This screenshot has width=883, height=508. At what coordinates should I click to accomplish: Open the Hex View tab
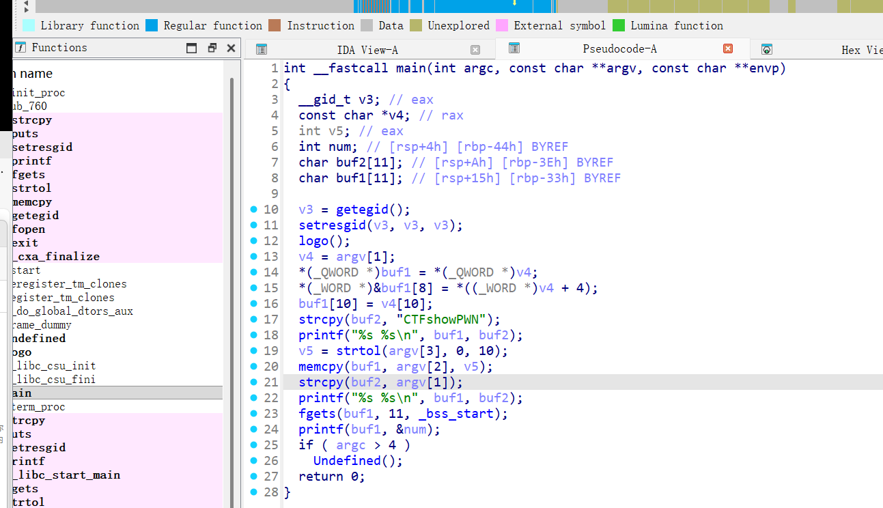862,50
